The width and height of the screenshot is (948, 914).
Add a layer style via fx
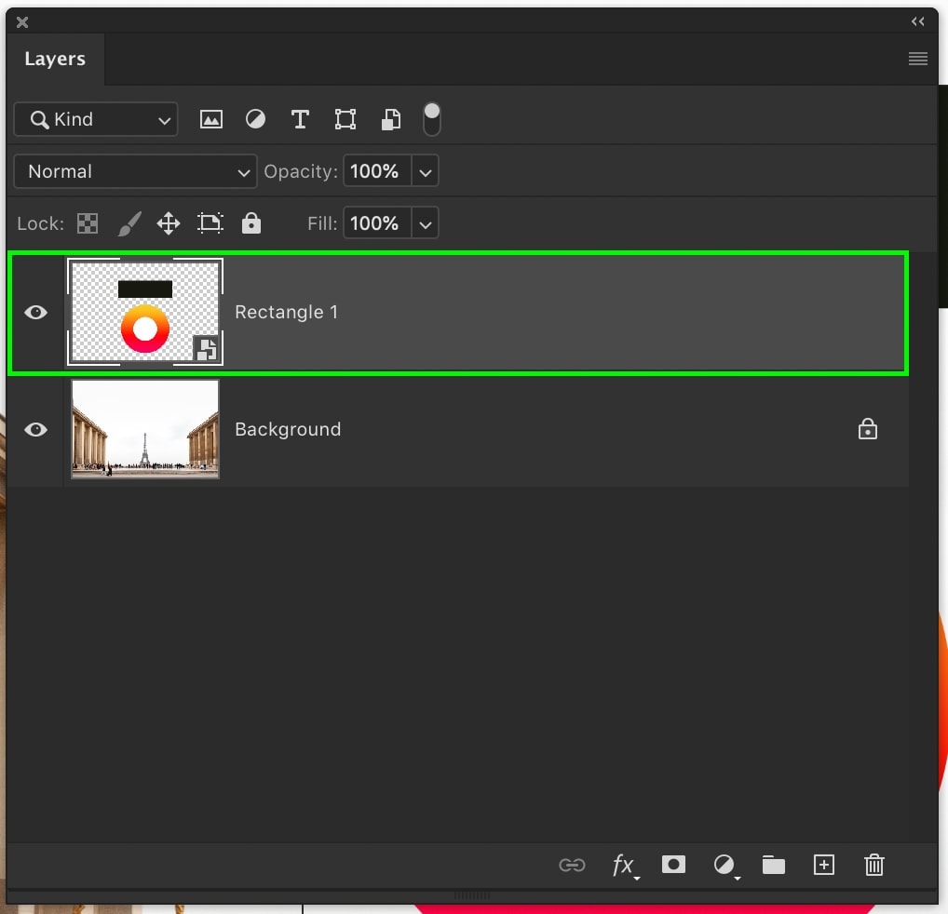point(624,865)
